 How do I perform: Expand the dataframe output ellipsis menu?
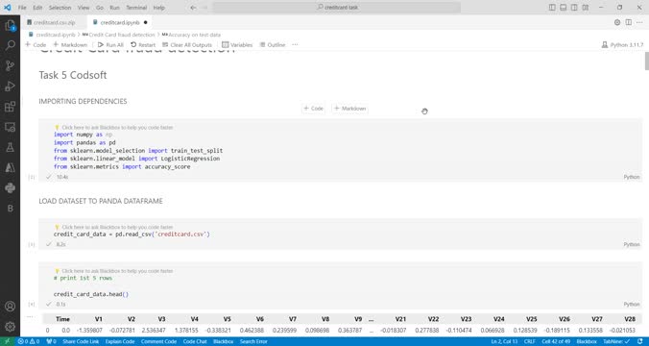pyautogui.click(x=30, y=317)
